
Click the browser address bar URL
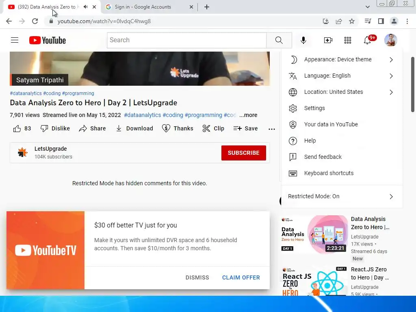104,21
